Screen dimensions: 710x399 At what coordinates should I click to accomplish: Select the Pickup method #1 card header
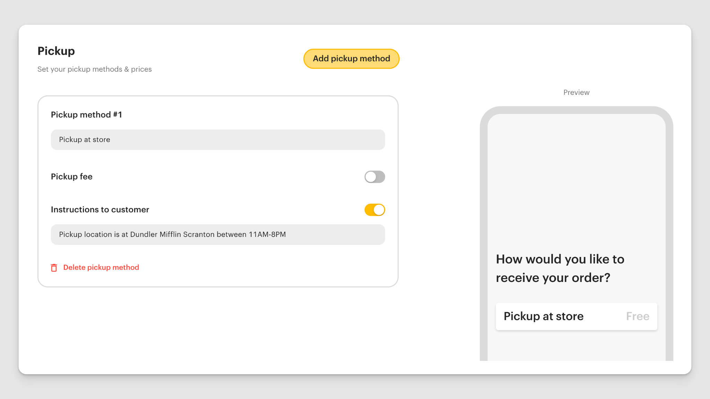click(x=86, y=115)
